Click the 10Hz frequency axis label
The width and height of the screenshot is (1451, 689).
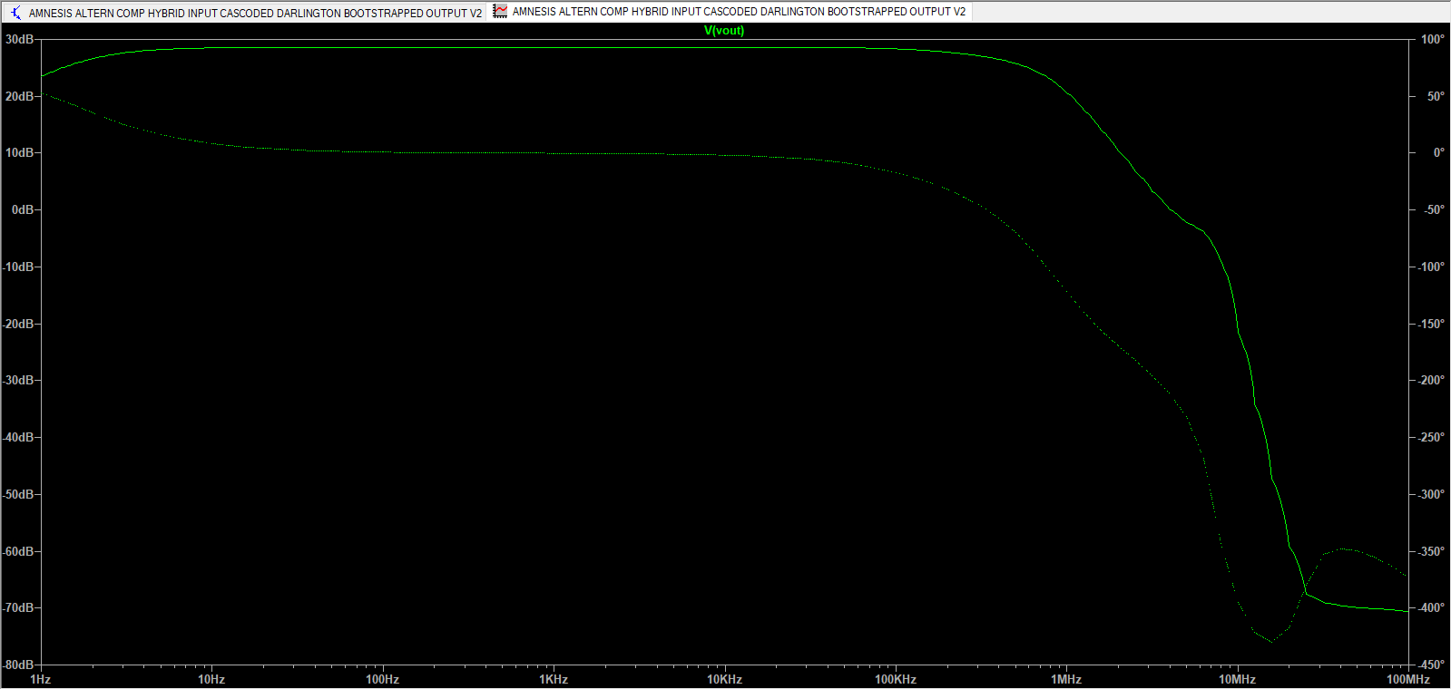click(x=211, y=679)
